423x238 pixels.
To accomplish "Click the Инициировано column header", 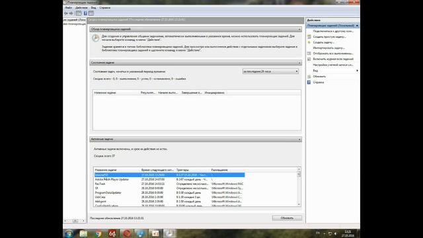I will 215,93.
